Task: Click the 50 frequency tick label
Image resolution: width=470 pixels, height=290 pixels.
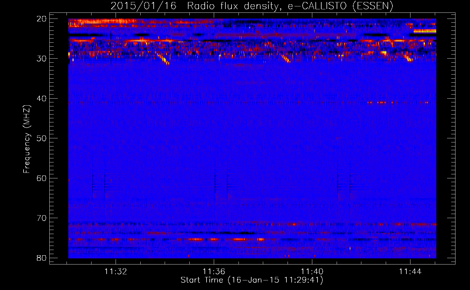Action: 42,138
